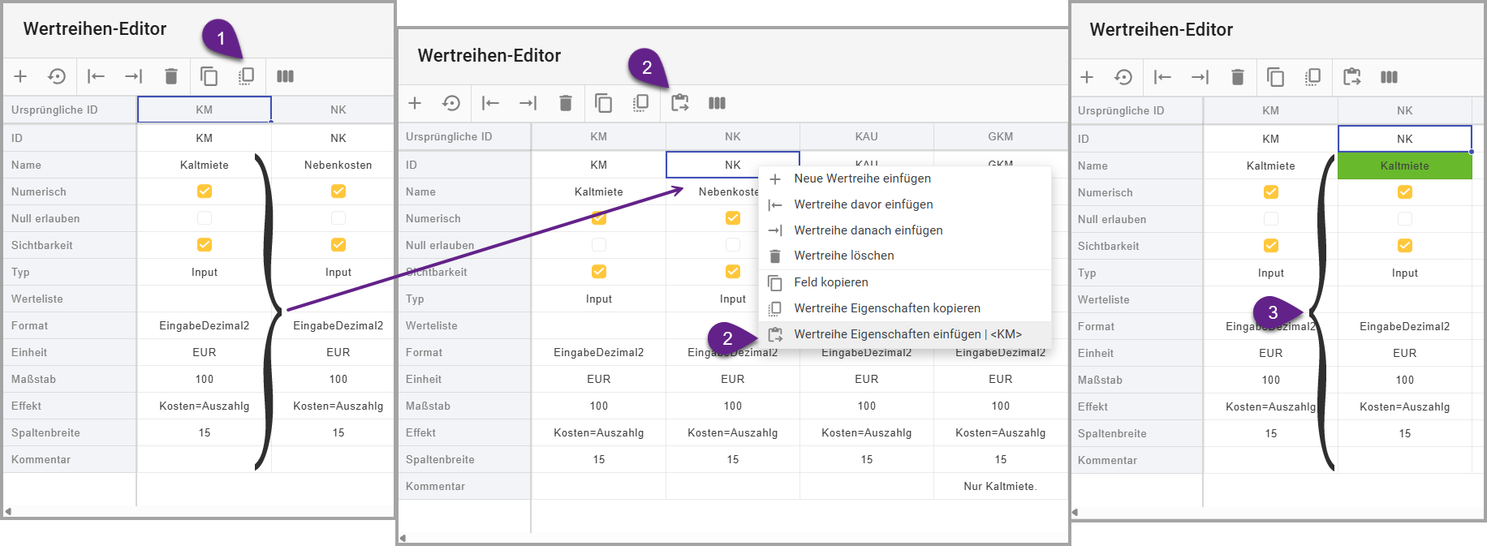The width and height of the screenshot is (1487, 546).
Task: Click the copy field icon in middle editor
Action: (x=603, y=103)
